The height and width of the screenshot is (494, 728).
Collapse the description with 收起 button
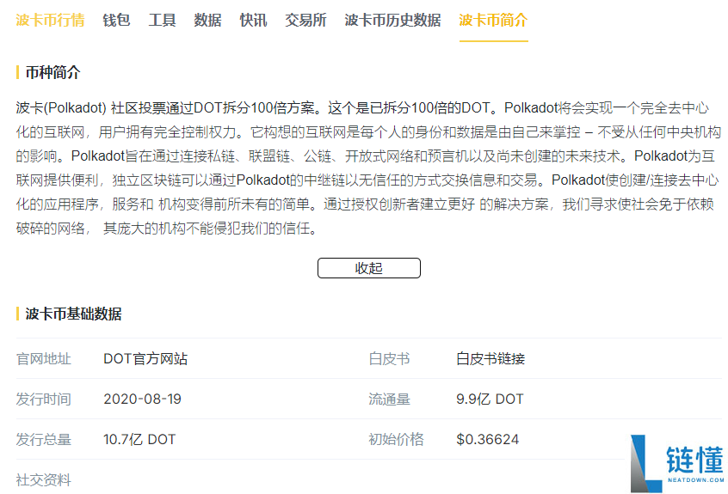pyautogui.click(x=369, y=268)
